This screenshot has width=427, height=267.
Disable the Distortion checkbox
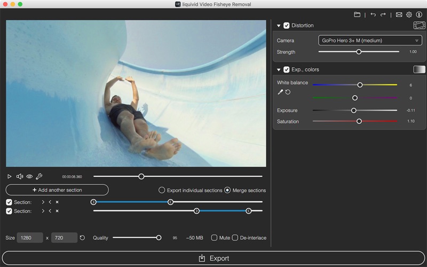pos(287,26)
